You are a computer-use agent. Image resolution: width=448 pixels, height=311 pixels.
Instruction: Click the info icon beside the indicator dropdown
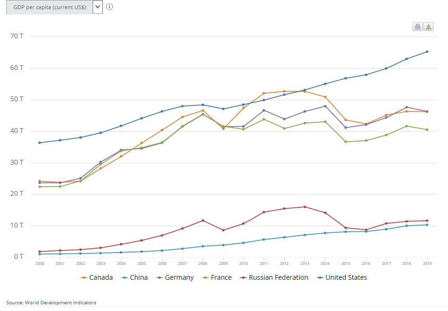pyautogui.click(x=109, y=7)
